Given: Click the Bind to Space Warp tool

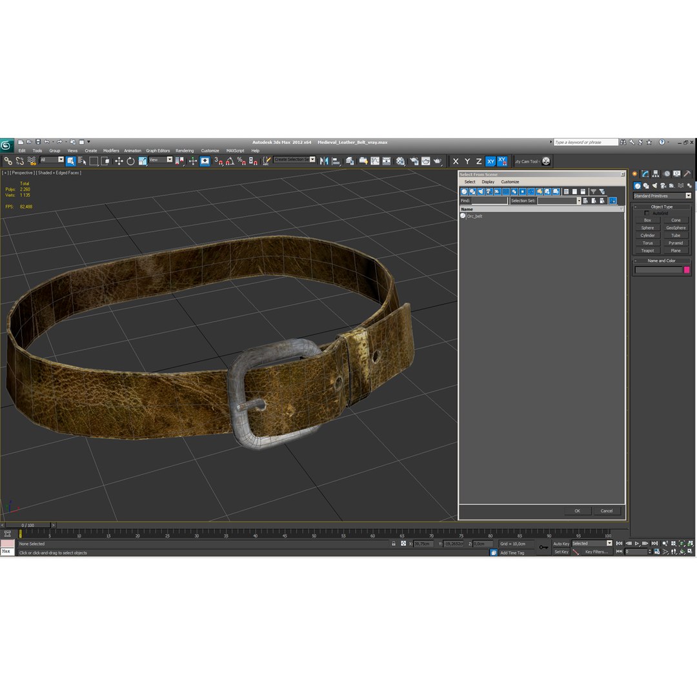Looking at the screenshot, I should click(x=32, y=161).
